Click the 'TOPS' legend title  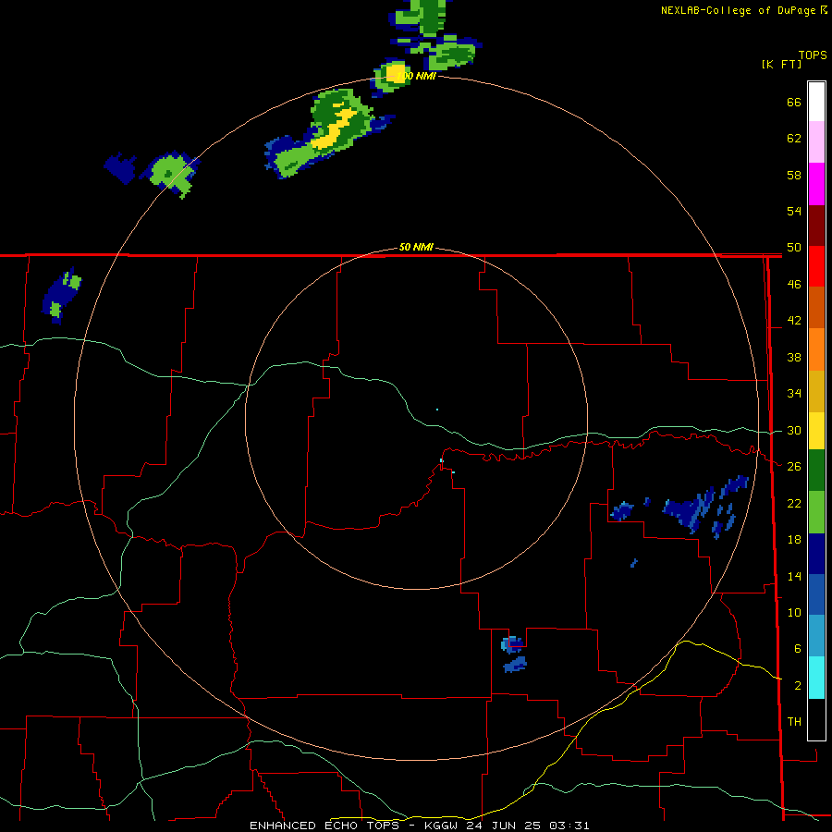pos(813,55)
